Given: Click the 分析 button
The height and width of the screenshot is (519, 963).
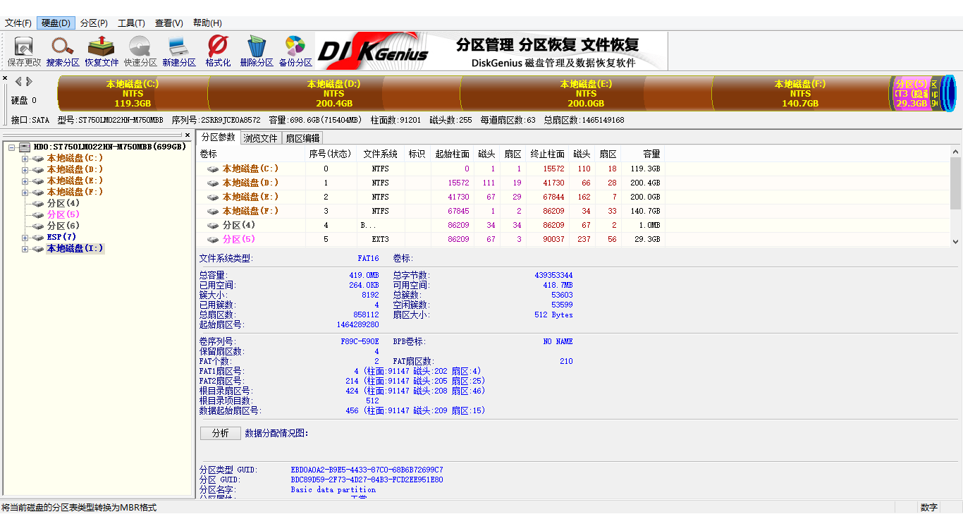Looking at the screenshot, I should (x=221, y=433).
